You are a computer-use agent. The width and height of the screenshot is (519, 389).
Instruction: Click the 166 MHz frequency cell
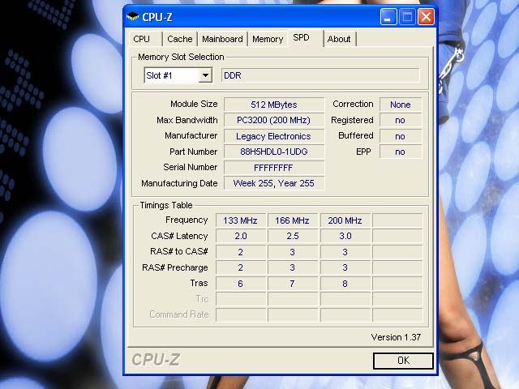[293, 220]
